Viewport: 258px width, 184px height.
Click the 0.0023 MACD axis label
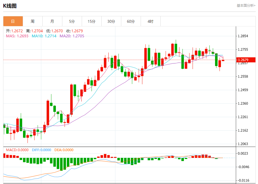coord(243,153)
